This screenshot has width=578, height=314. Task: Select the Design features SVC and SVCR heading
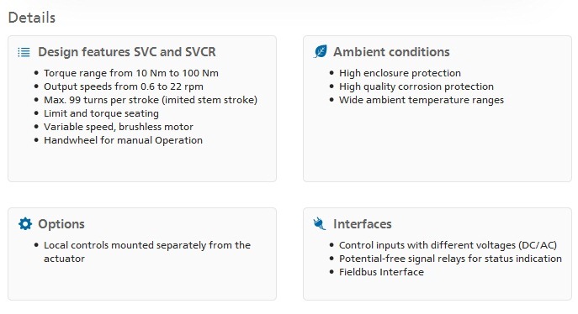coord(127,52)
